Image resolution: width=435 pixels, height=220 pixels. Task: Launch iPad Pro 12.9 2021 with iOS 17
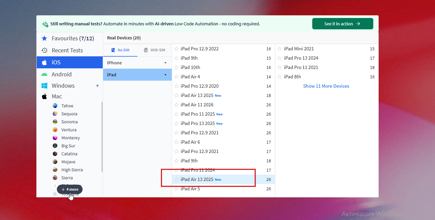[224, 151]
